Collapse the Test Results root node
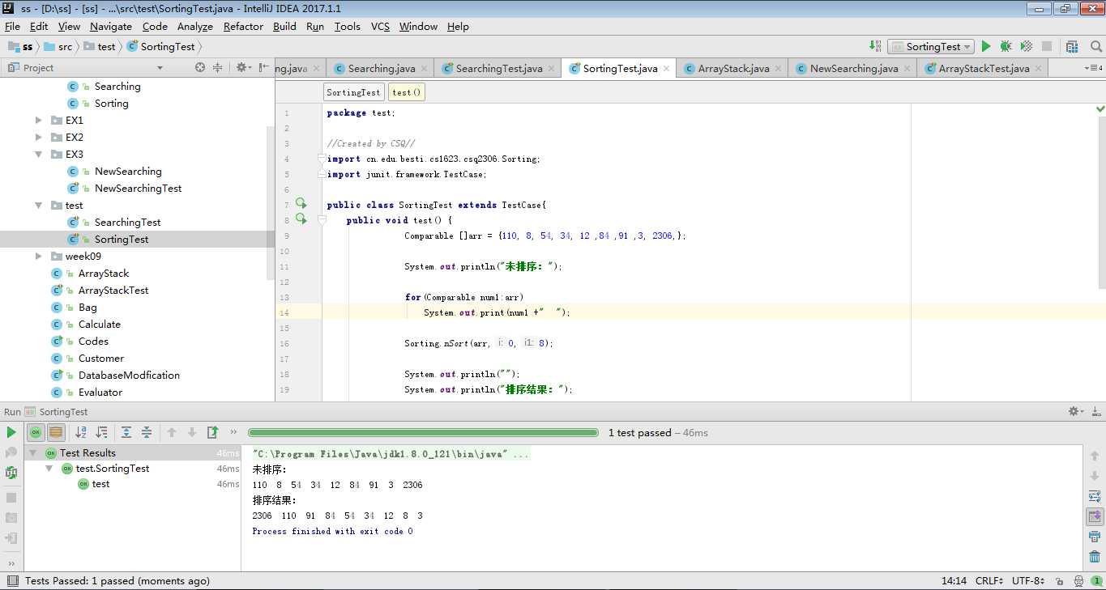 click(x=34, y=453)
